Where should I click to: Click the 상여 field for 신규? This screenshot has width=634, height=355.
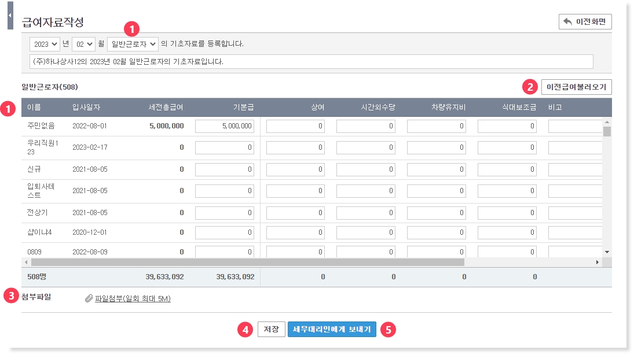[x=295, y=169]
